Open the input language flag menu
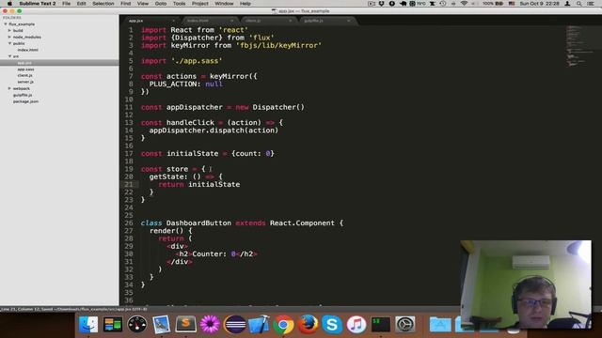602x338 pixels. (512, 4)
